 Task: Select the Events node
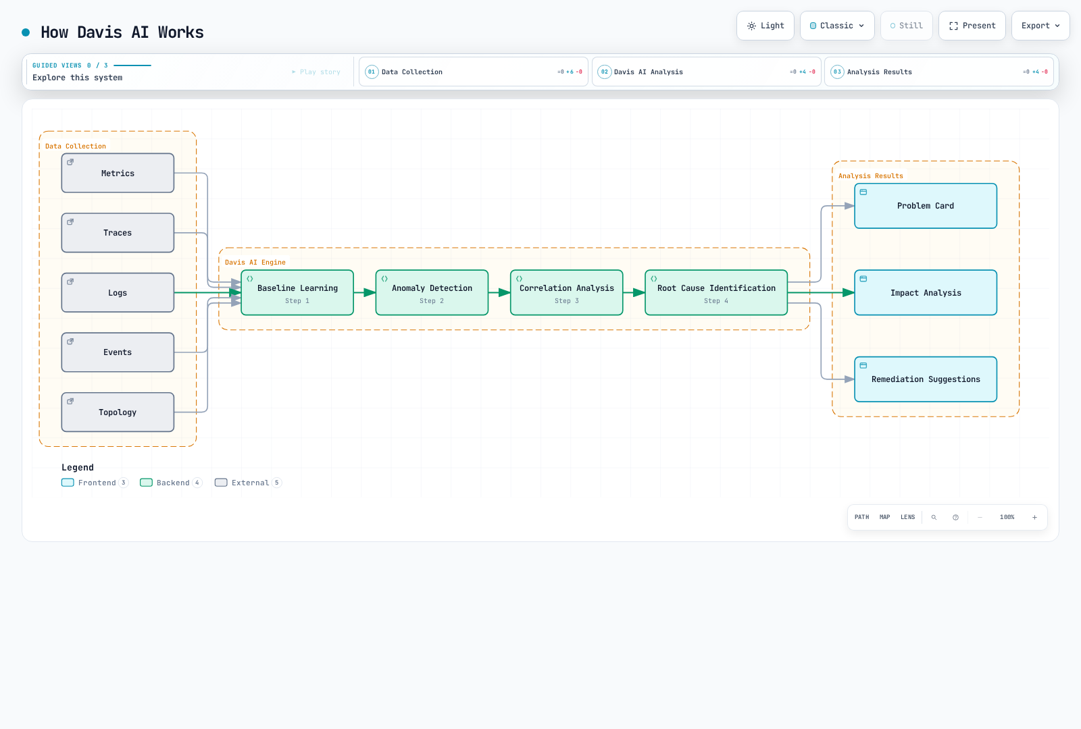tap(118, 352)
